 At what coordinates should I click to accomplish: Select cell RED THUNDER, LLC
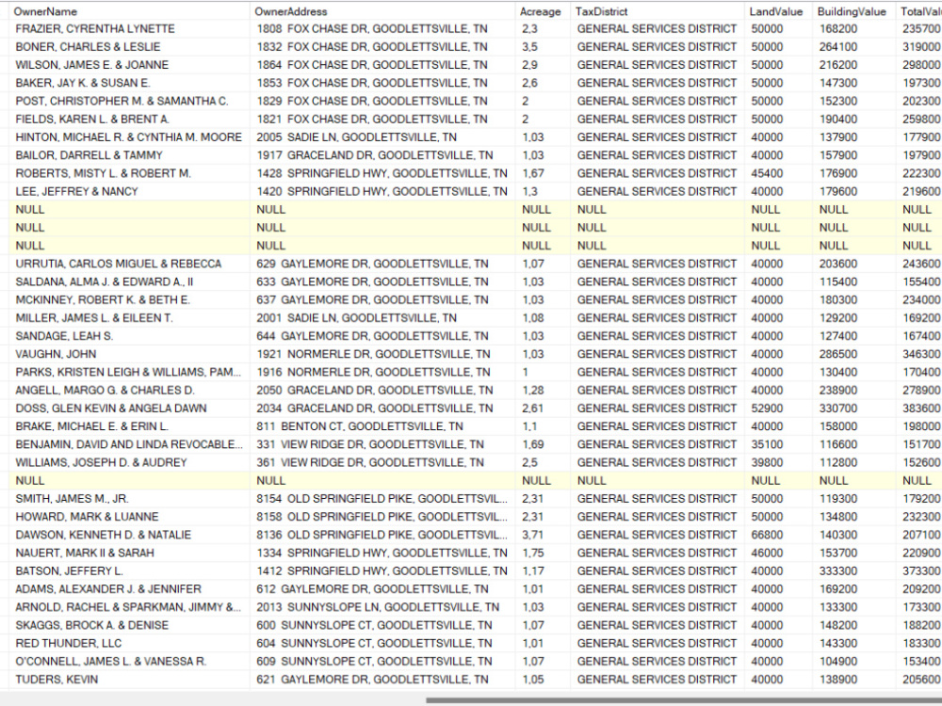[129, 643]
